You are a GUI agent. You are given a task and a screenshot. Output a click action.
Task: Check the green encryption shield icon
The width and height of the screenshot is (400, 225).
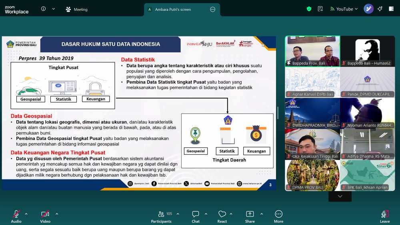[x=309, y=9]
